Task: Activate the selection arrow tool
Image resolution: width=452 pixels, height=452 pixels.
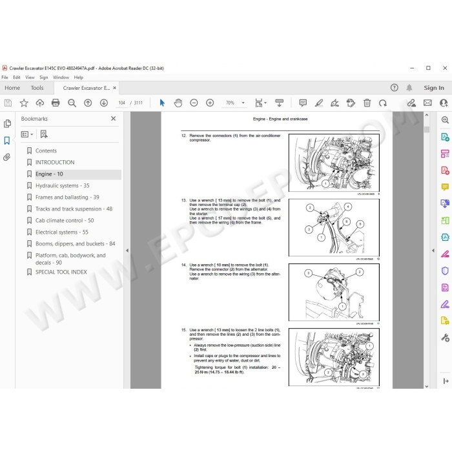Action: pyautogui.click(x=162, y=103)
